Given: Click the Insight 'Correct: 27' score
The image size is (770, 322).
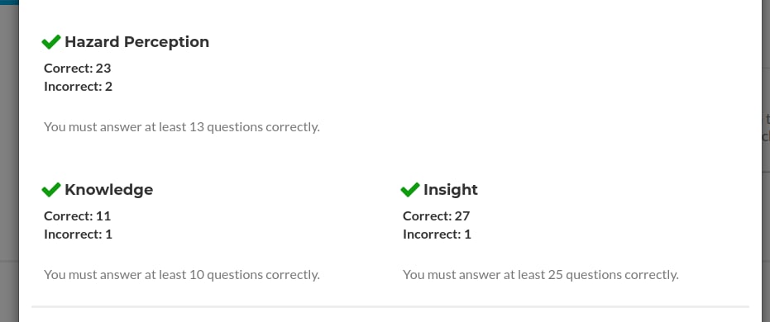Looking at the screenshot, I should [x=437, y=215].
